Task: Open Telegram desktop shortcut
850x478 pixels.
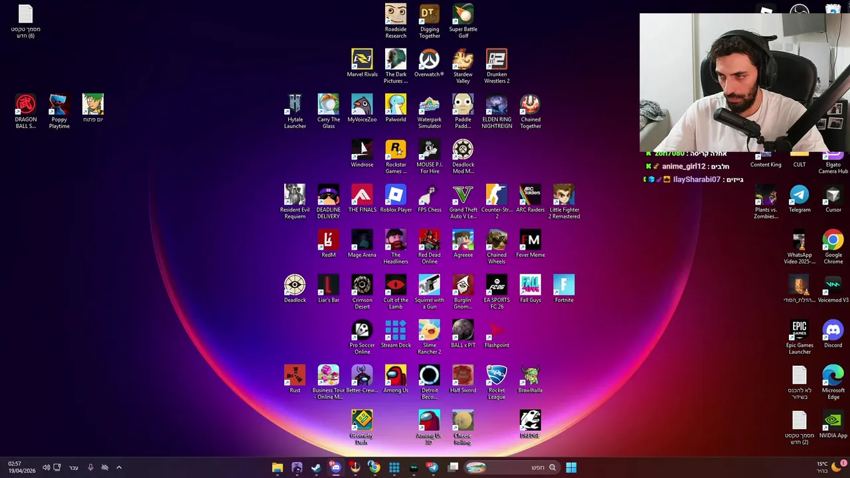Action: pos(800,199)
